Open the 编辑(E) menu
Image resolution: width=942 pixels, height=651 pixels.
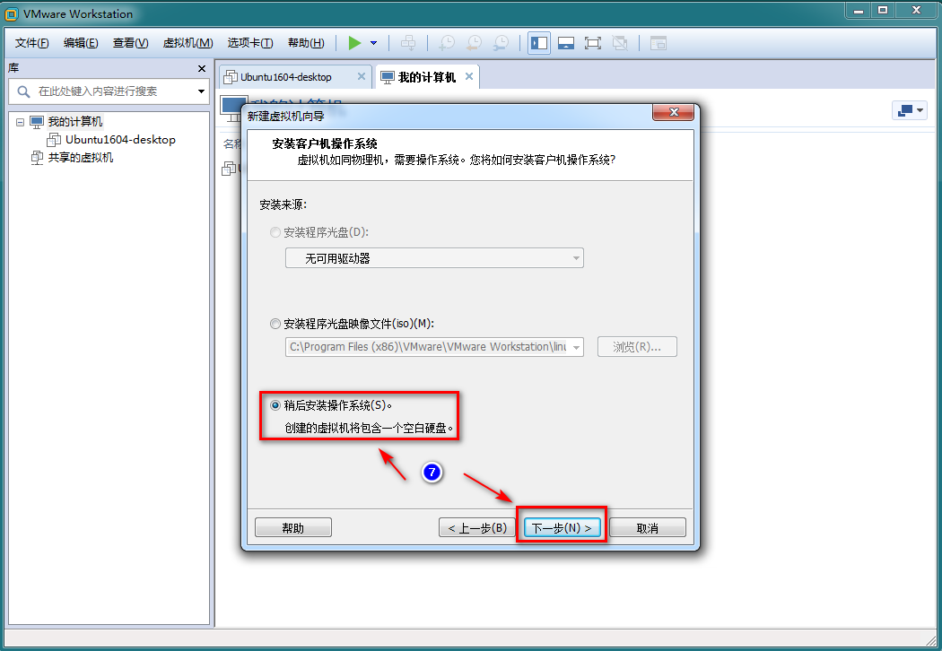(x=81, y=43)
